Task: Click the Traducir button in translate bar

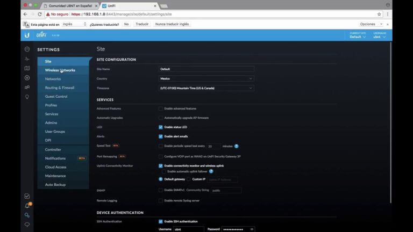Action: pyautogui.click(x=142, y=24)
